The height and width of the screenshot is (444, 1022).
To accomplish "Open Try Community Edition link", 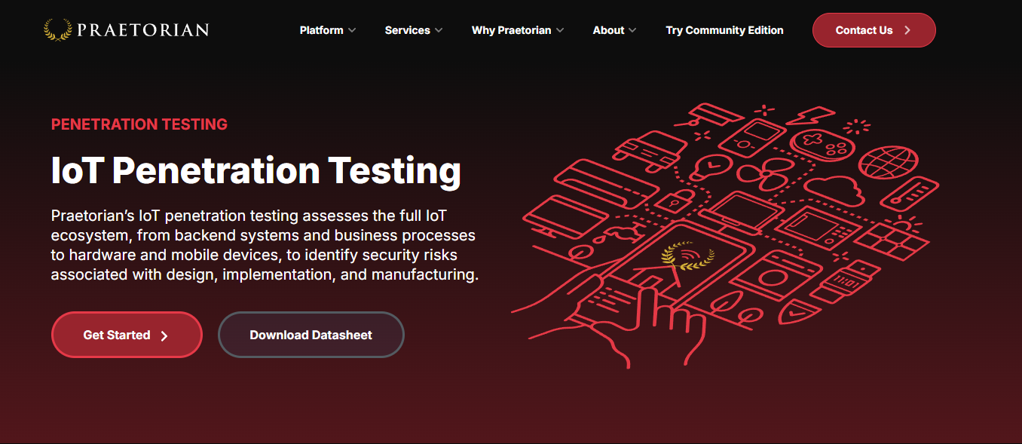I will (724, 30).
